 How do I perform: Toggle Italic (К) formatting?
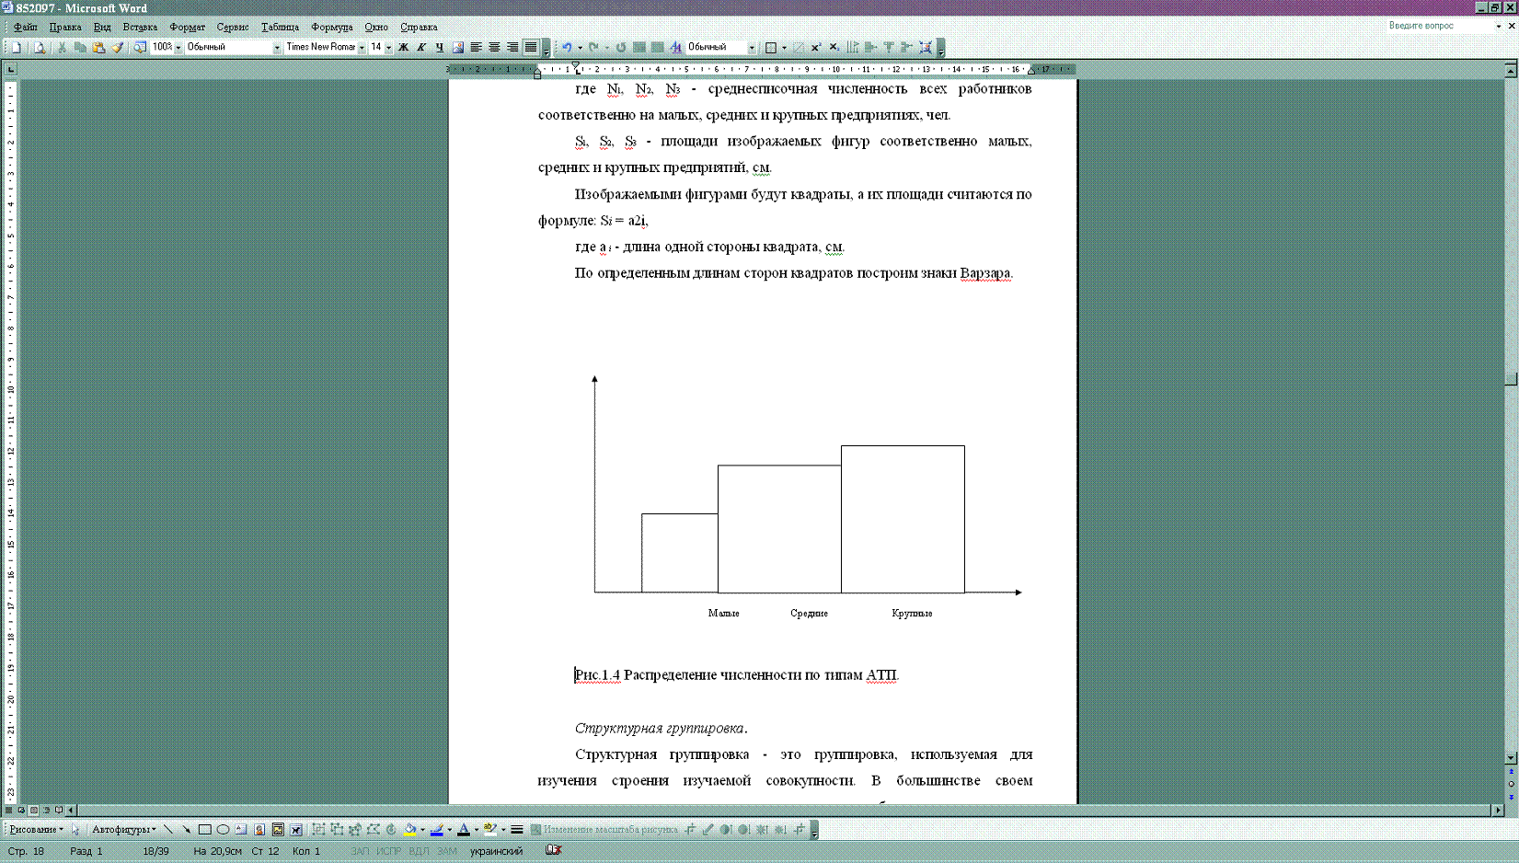[421, 47]
